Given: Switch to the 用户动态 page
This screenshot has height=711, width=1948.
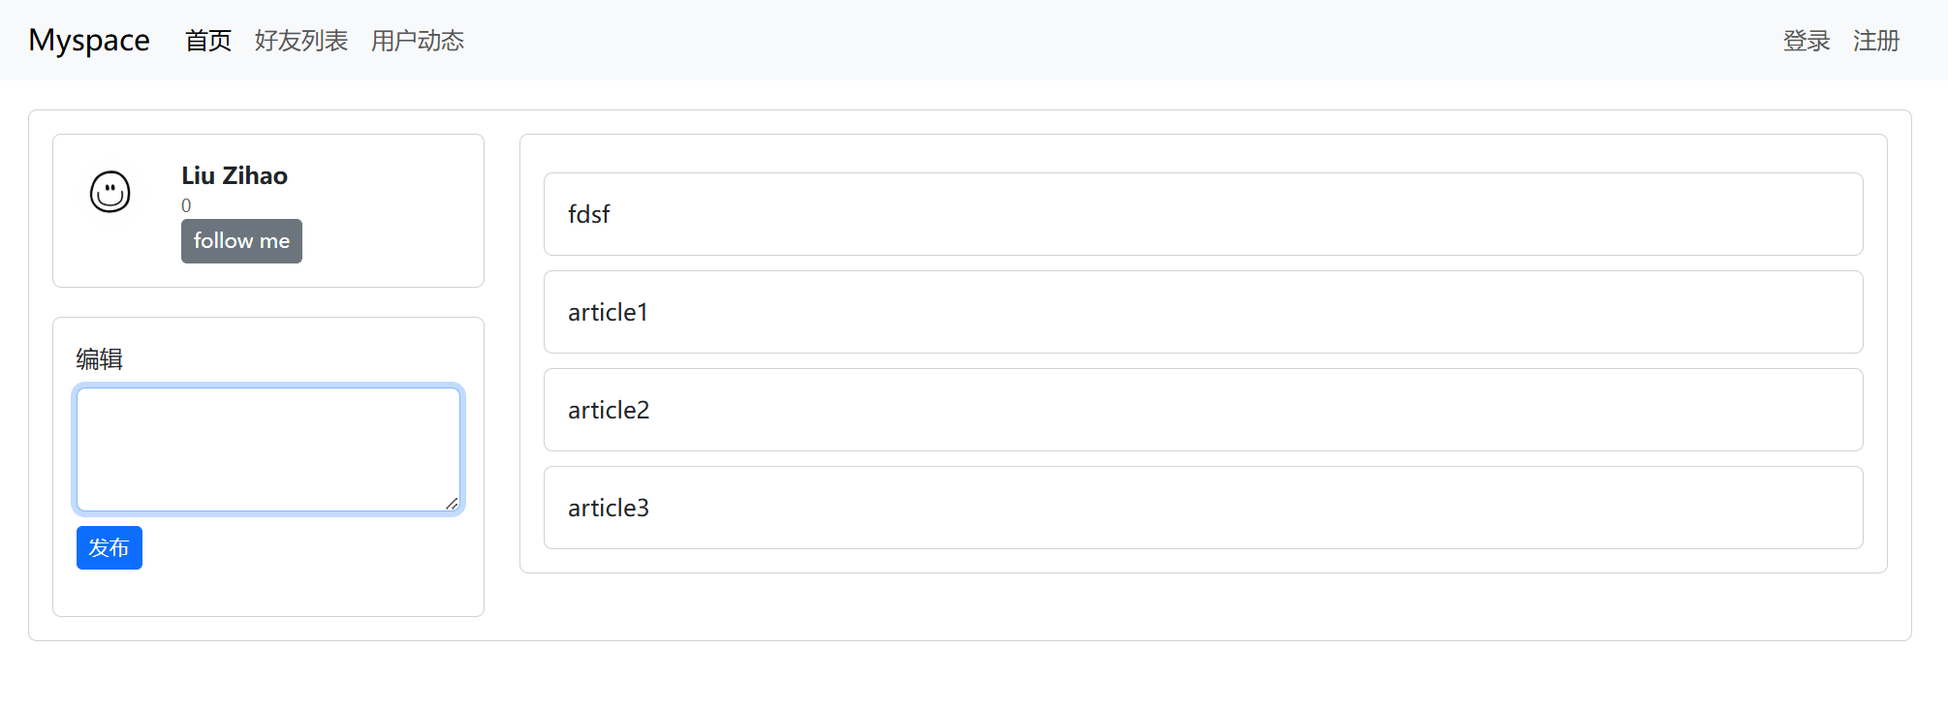Looking at the screenshot, I should point(418,41).
